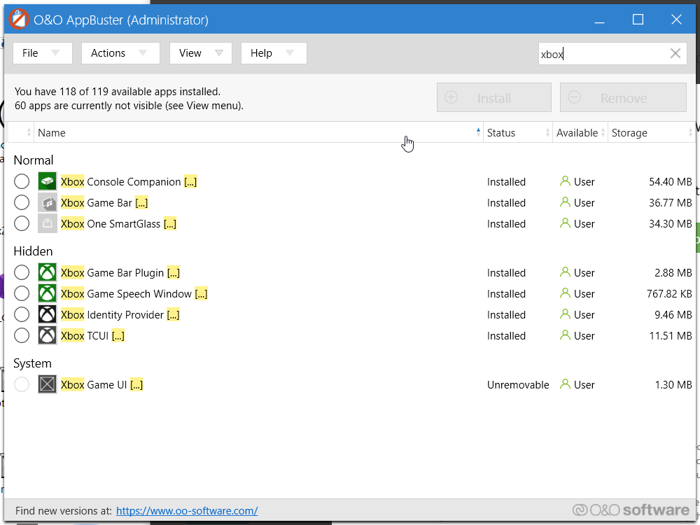Expand details of Xbox Game UI [...]

click(x=136, y=385)
